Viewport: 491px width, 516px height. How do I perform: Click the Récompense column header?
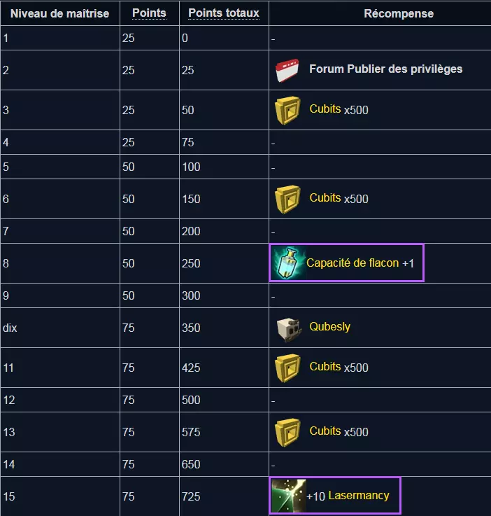tap(399, 13)
